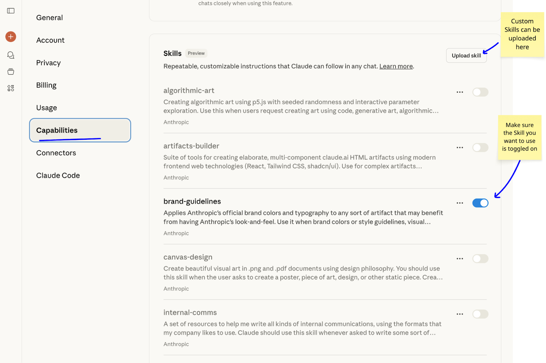The width and height of the screenshot is (546, 363).
Task: Open artifacts-builder three-dot menu
Action: 460,148
